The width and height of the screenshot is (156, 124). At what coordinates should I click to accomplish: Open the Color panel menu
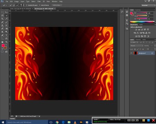click(x=155, y=10)
